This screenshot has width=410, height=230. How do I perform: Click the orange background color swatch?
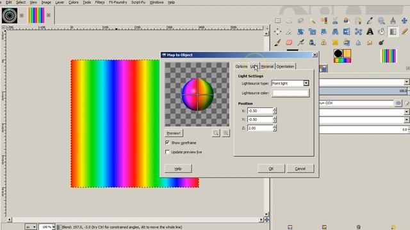tap(347, 54)
